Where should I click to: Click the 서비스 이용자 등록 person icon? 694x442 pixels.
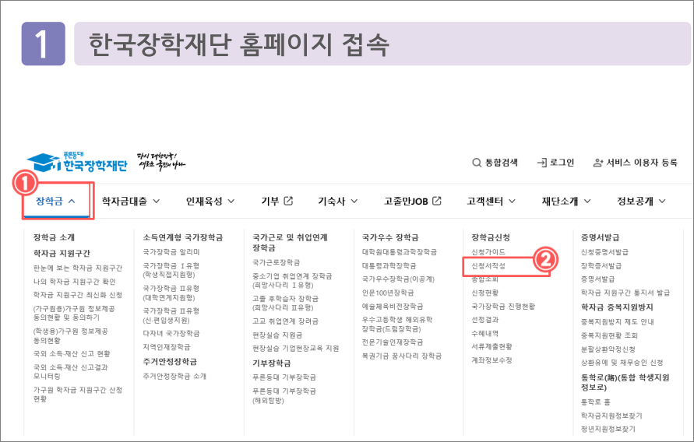click(x=598, y=163)
